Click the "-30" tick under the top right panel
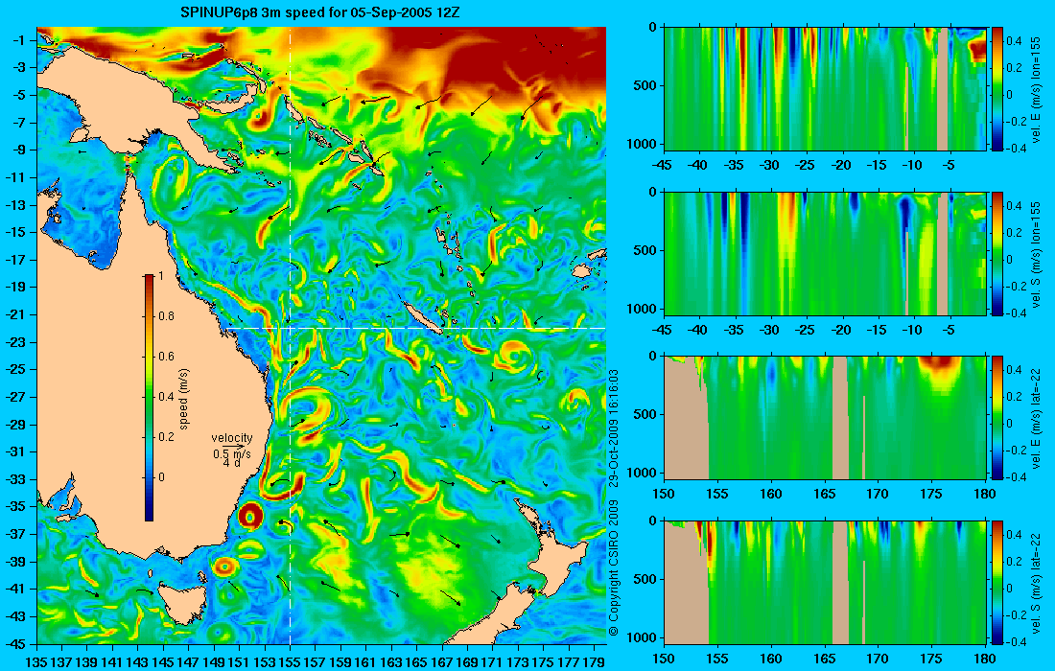This screenshot has height=671, width=1055. tap(770, 166)
